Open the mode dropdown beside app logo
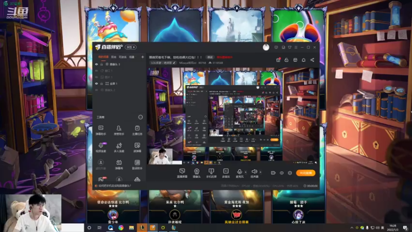Image resolution: width=412 pixels, height=232 pixels. (x=131, y=47)
